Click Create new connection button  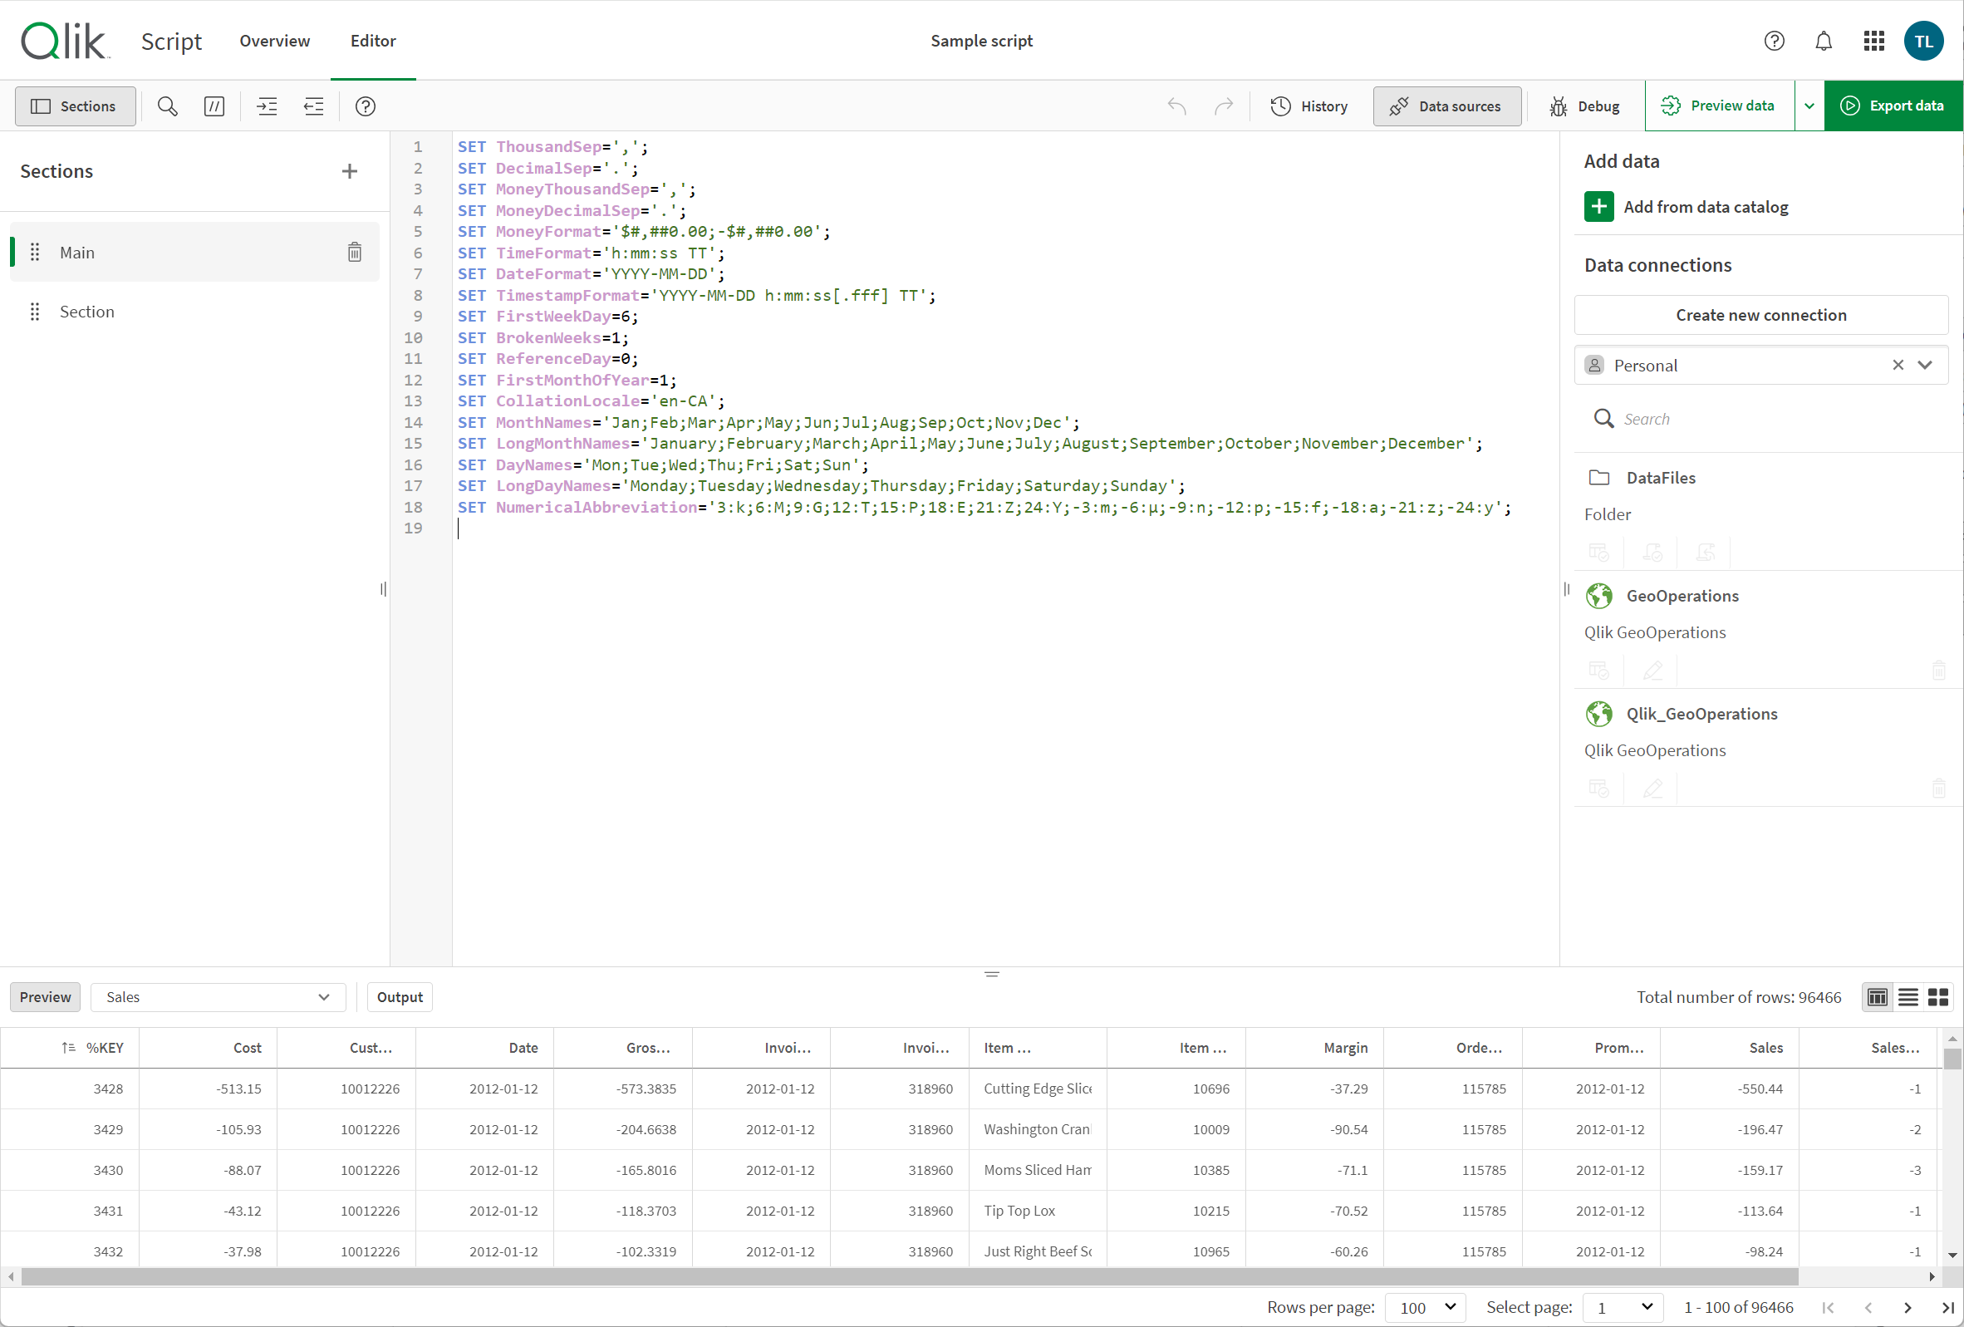1761,314
